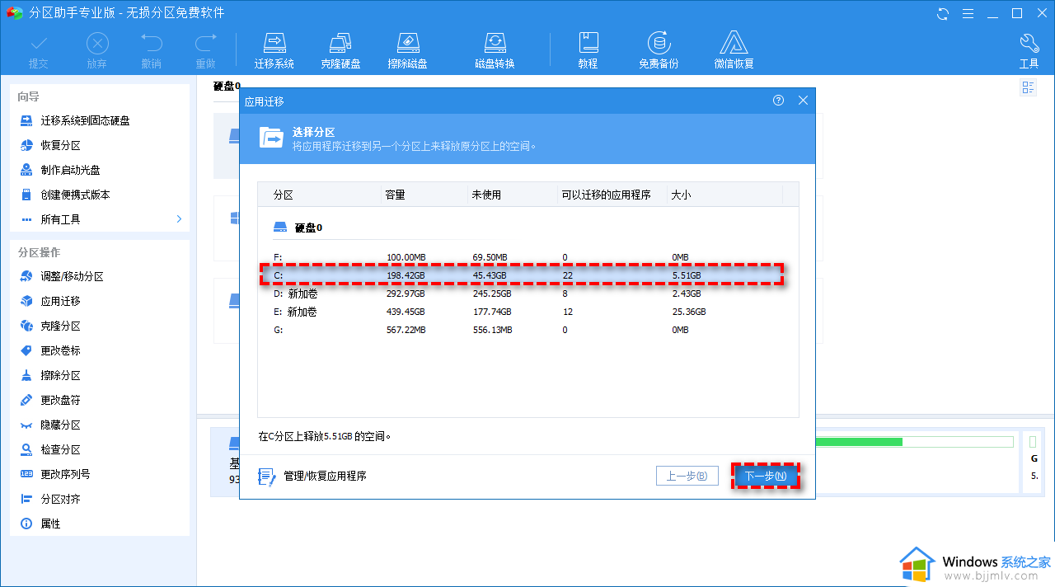Click the 更改序列号 sidebar icon
1055x587 pixels.
(x=26, y=475)
